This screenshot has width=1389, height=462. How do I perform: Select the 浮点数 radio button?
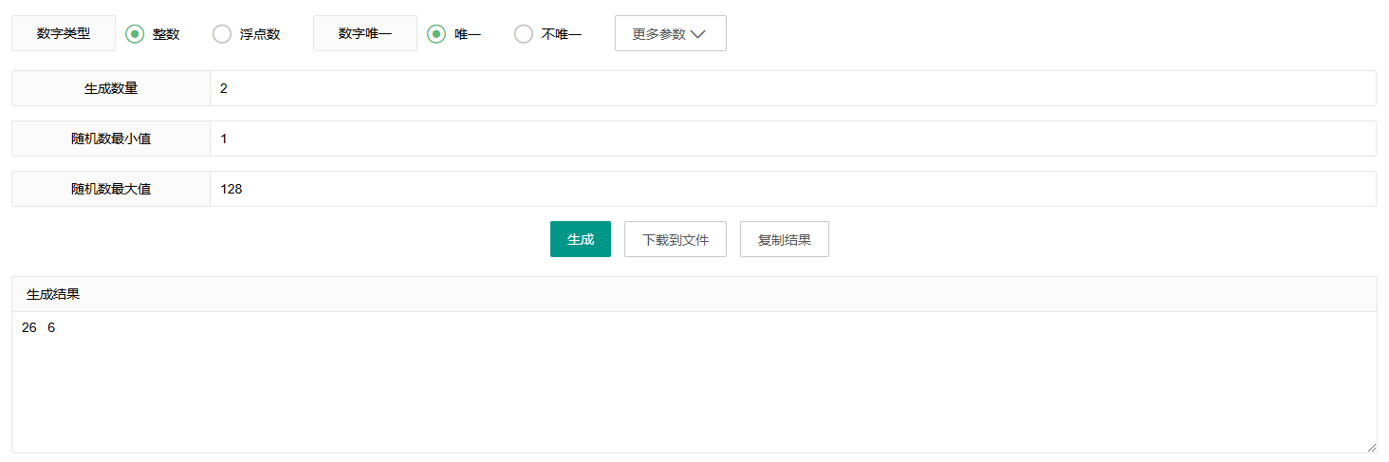coord(222,34)
